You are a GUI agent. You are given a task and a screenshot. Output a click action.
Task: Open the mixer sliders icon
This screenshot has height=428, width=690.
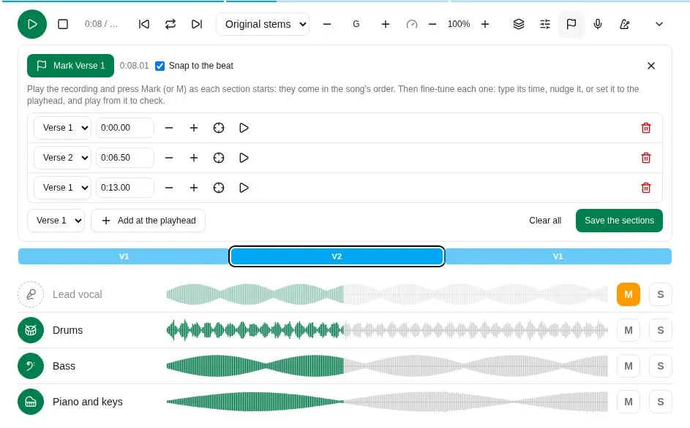545,24
